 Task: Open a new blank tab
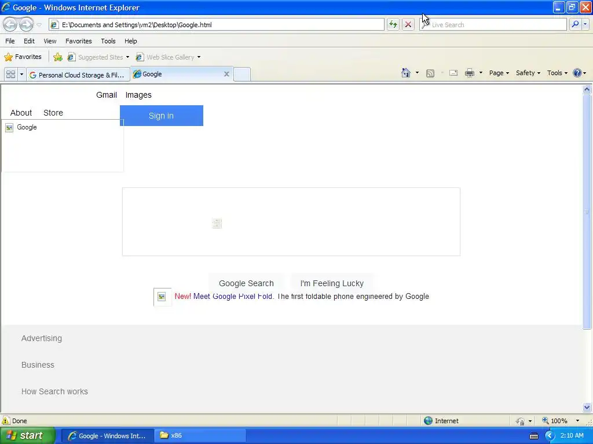tap(242, 75)
